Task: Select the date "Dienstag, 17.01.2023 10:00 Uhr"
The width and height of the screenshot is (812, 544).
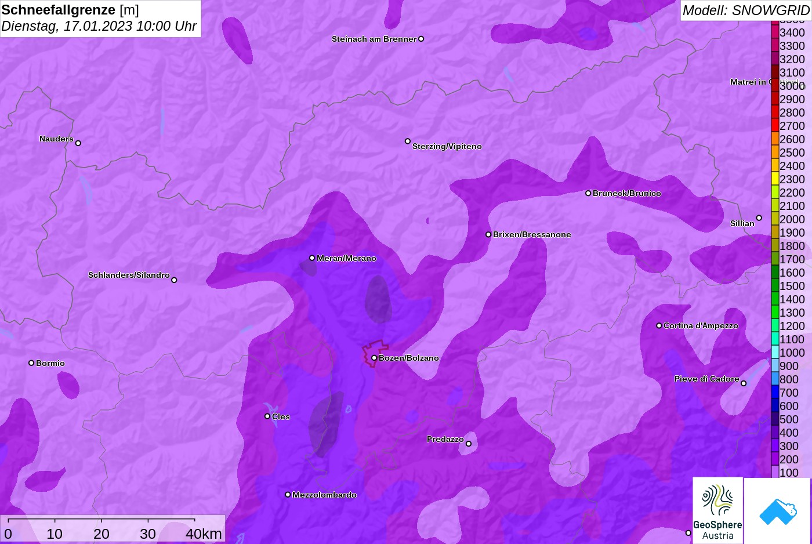Action: click(99, 26)
